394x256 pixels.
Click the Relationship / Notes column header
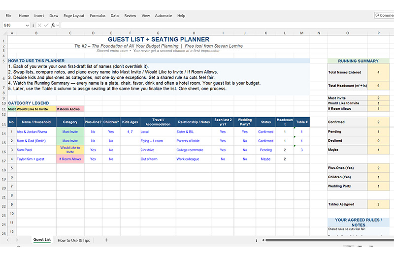194,122
